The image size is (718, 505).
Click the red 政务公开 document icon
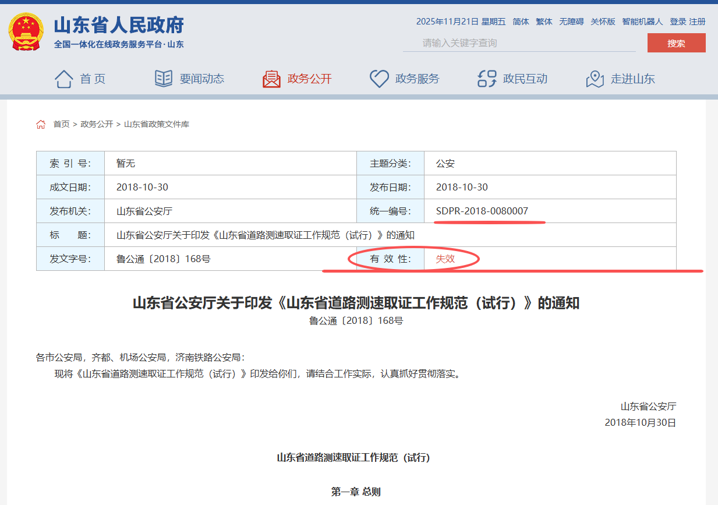point(271,79)
